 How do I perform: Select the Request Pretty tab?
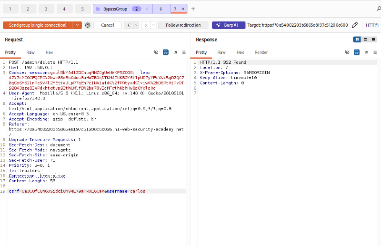coord(10,52)
